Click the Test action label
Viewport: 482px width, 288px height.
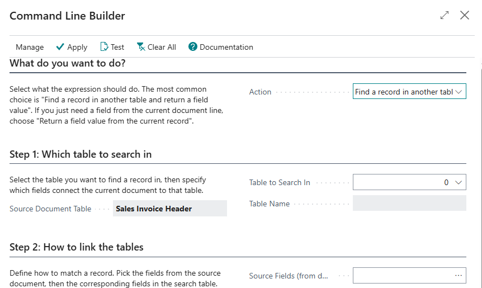coord(117,47)
